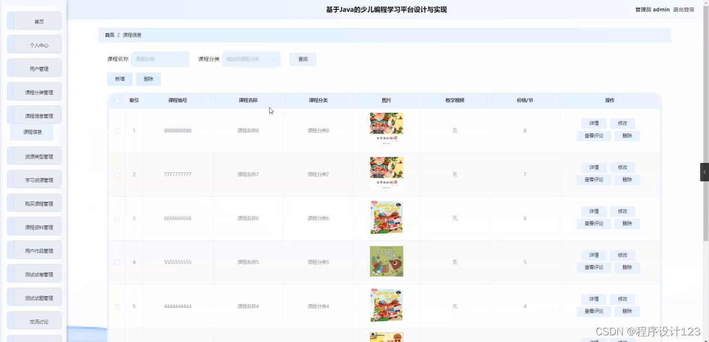Delete row 课程名称7 with 删除
Screen dimensions: 709x342
point(627,180)
